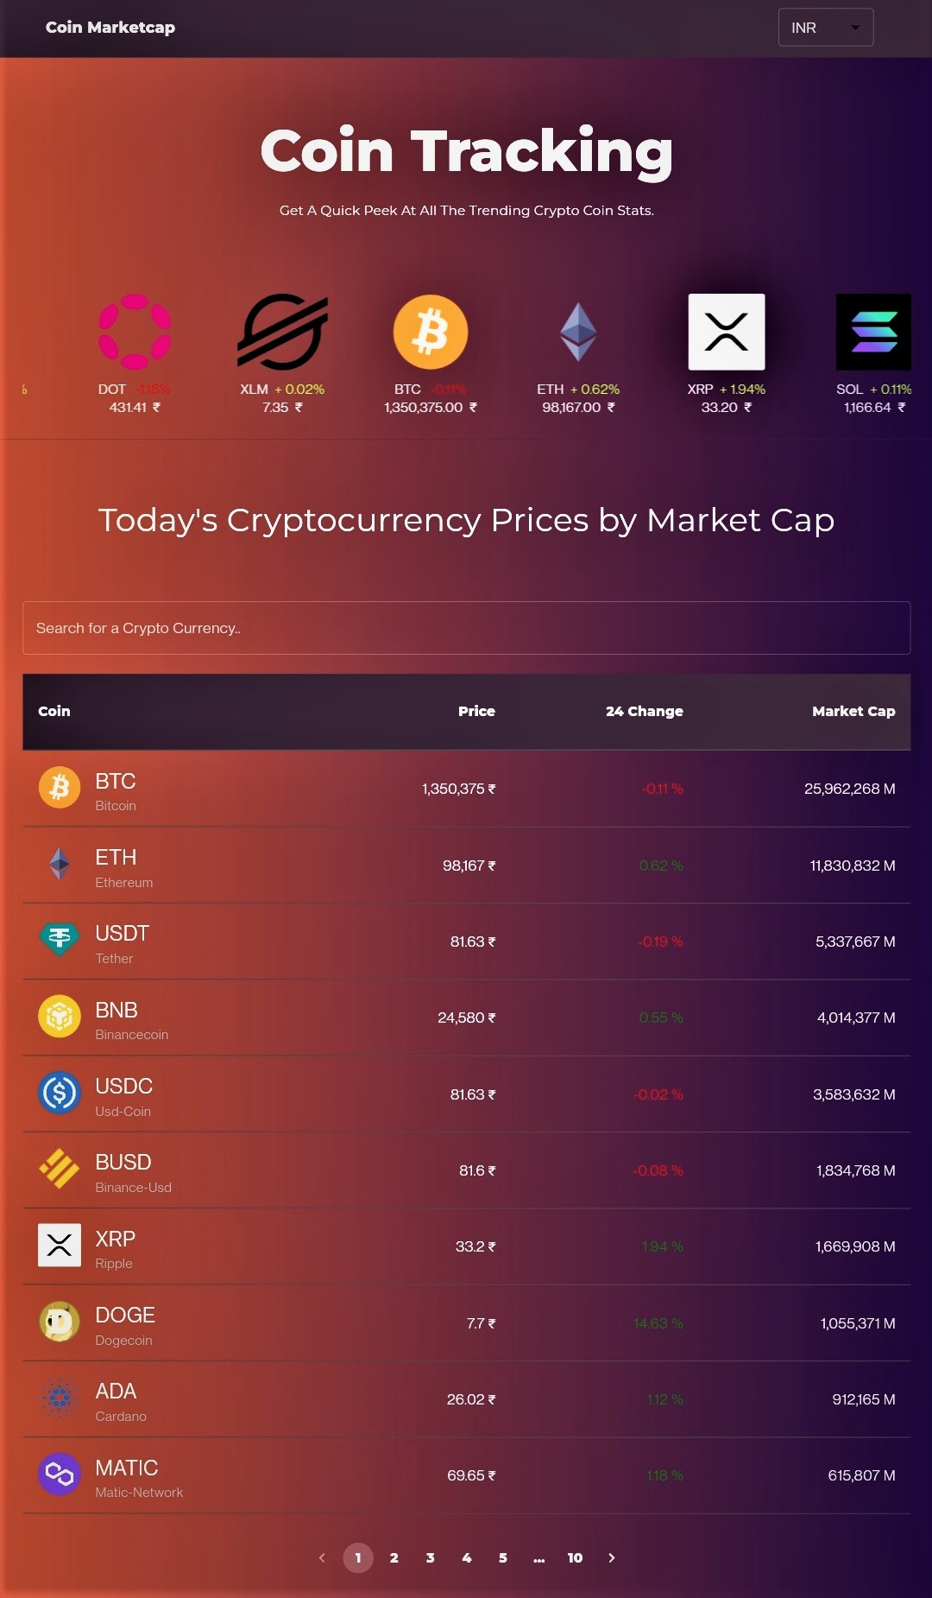The height and width of the screenshot is (1598, 932).
Task: Select the Price column header
Action: coord(476,711)
